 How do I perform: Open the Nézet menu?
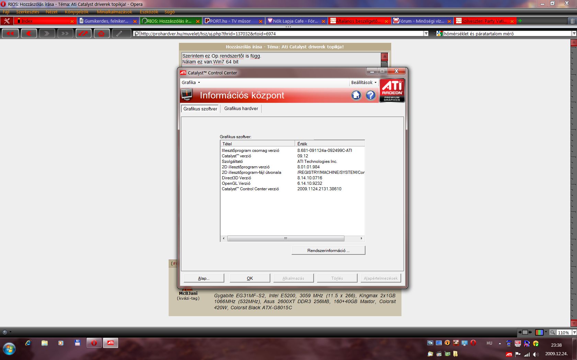click(52, 12)
